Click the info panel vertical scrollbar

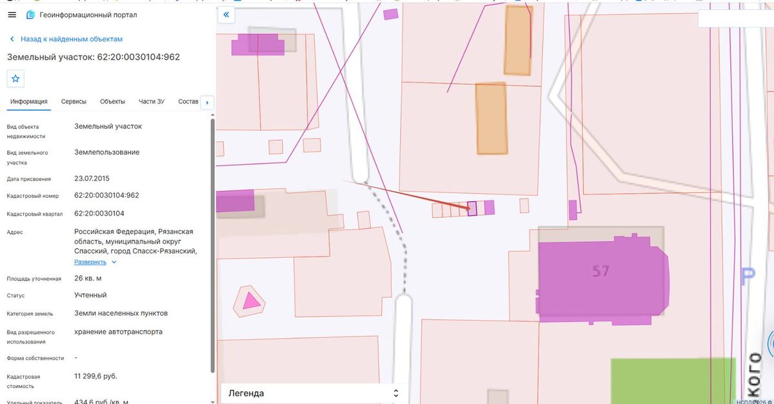(x=212, y=245)
